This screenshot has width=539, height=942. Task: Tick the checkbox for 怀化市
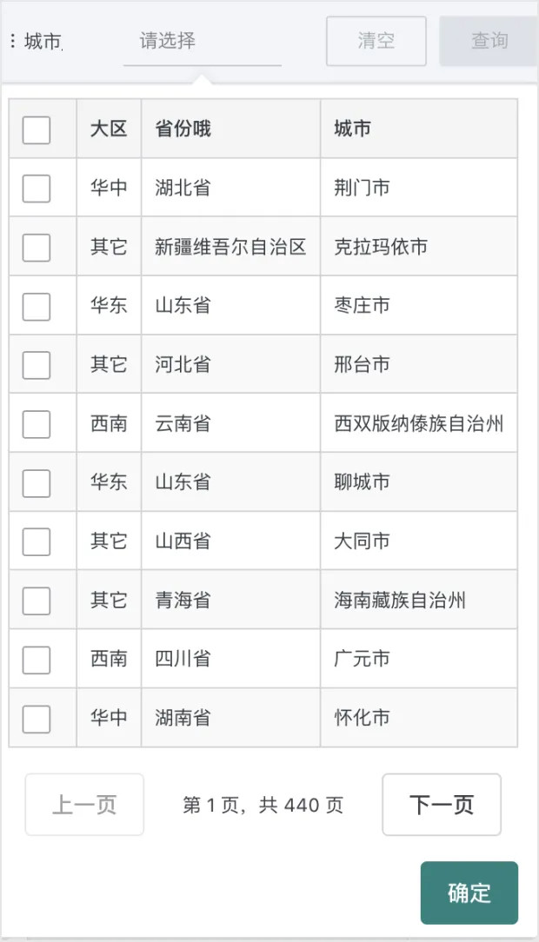(37, 719)
